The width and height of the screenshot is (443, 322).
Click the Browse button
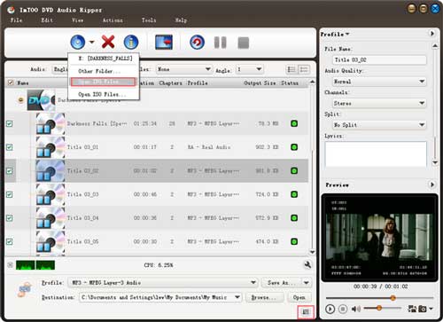tap(265, 297)
